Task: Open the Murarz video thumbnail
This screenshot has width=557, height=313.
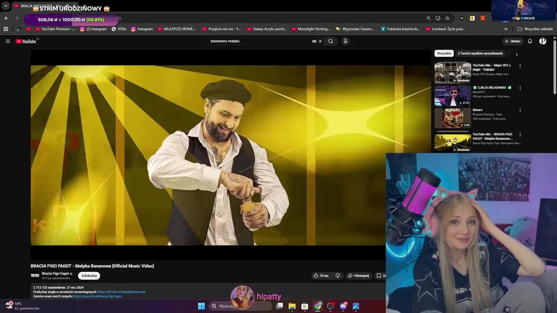Action: click(453, 118)
